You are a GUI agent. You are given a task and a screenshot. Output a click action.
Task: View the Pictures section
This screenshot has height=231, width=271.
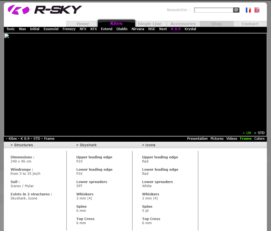(217, 139)
